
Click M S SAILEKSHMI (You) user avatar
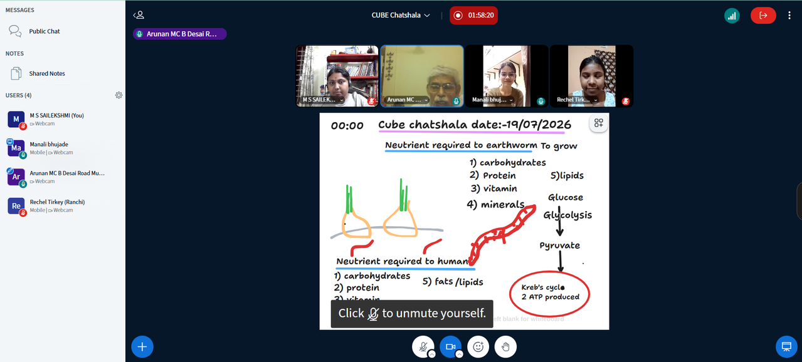pyautogui.click(x=16, y=119)
